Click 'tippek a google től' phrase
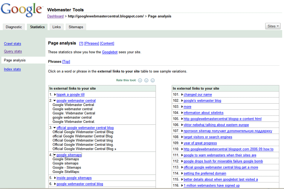Screen dimensions: 284x189 pos(71,94)
